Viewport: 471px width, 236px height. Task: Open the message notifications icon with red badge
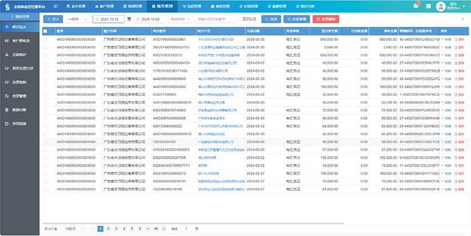coord(416,6)
